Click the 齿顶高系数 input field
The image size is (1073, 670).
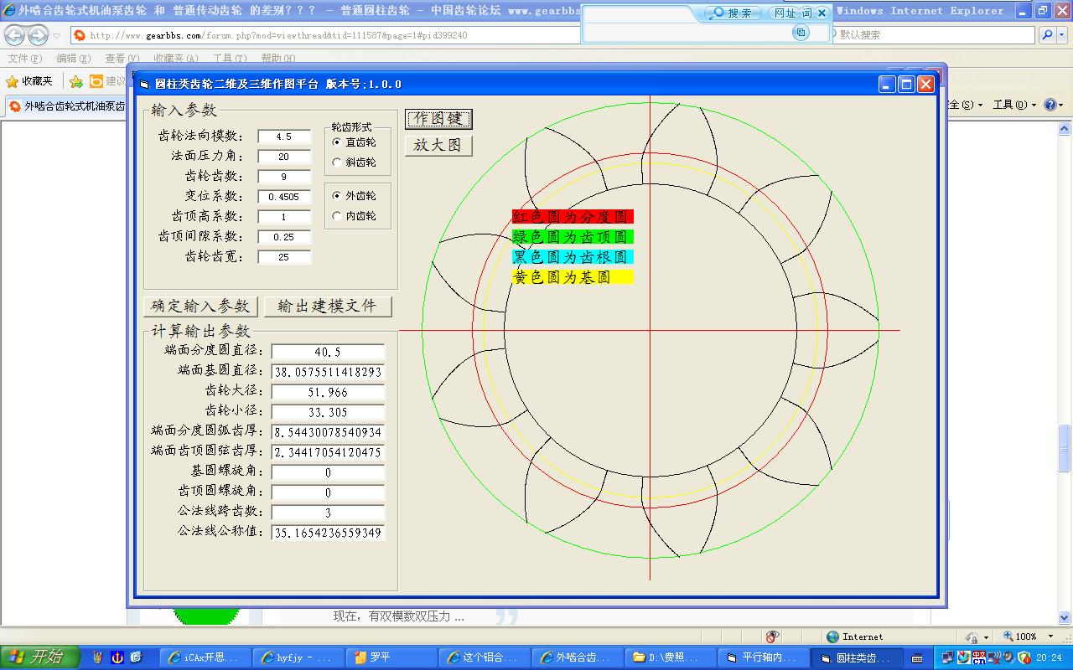pos(284,217)
